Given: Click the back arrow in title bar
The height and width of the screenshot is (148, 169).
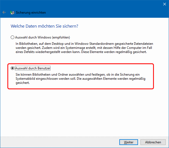Looking at the screenshot, I should pyautogui.click(x=4, y=12).
